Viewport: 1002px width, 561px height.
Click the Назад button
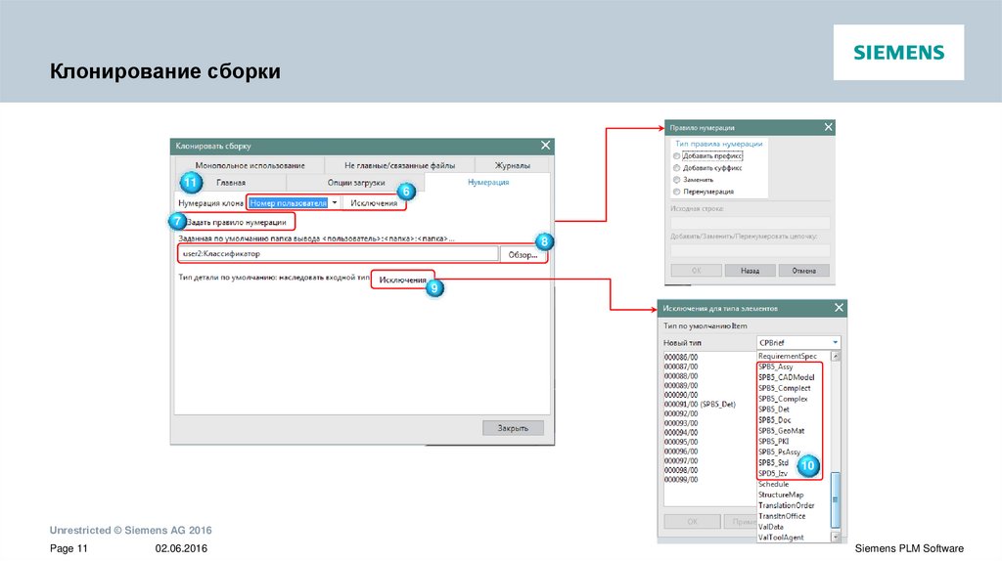pyautogui.click(x=750, y=271)
